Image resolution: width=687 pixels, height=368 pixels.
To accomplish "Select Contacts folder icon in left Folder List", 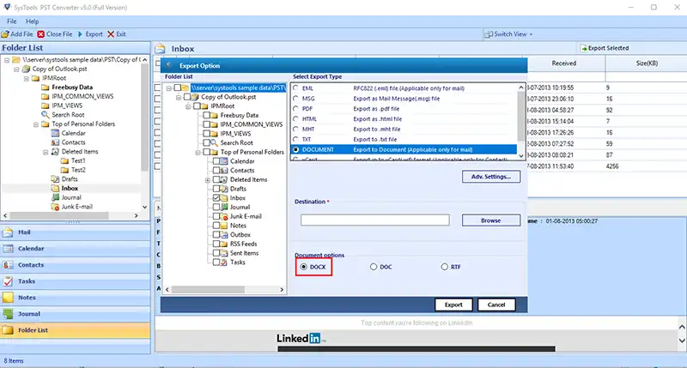I will (55, 142).
